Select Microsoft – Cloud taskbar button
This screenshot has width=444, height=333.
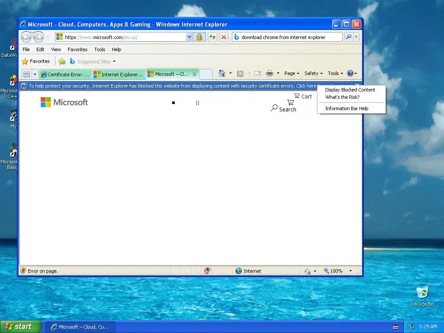[x=80, y=327]
